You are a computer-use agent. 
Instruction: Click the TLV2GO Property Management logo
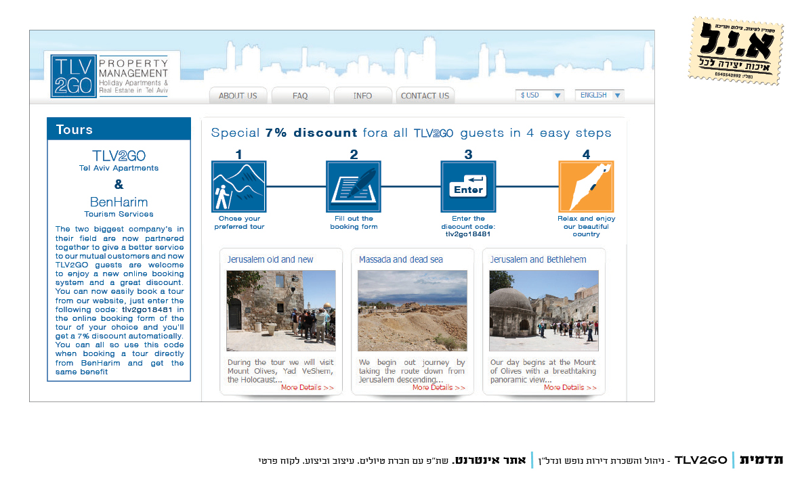pos(112,76)
